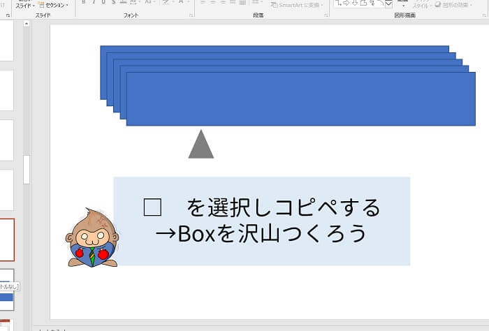The width and height of the screenshot is (489, 331).
Task: Select the down arrow shape in gallery
Action: [354, 3]
